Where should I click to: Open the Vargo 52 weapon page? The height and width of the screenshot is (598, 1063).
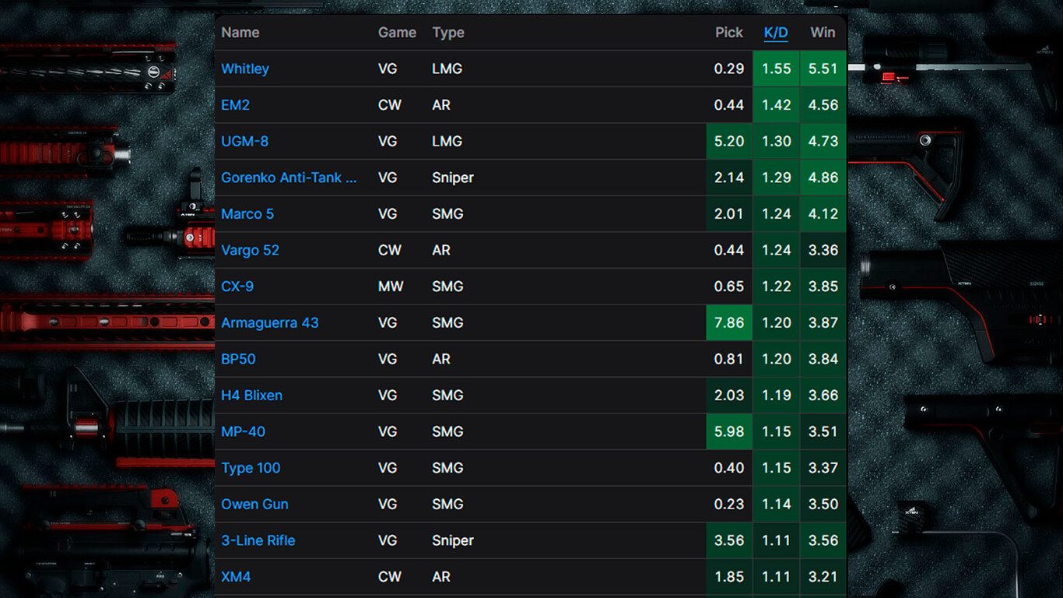coord(250,250)
